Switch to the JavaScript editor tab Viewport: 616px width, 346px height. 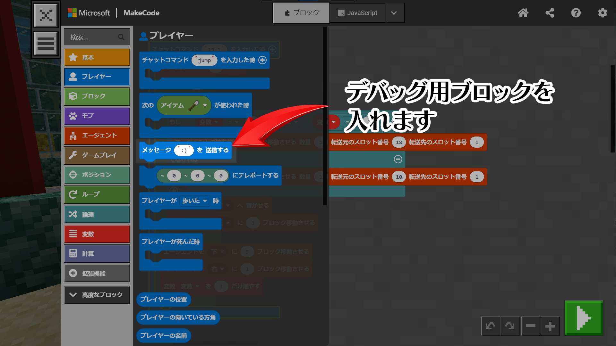point(357,13)
